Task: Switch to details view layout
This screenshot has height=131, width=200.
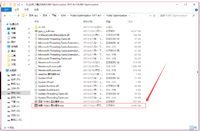Action: pos(192,127)
